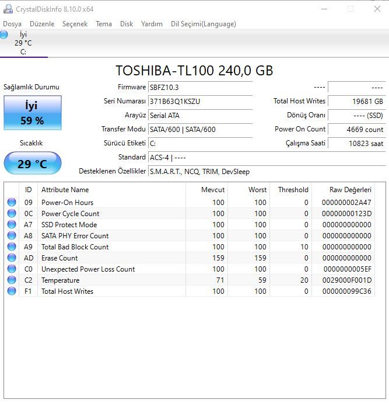The height and width of the screenshot is (403, 389).
Task: Select Unexpected Power Loss Count name
Action: 88,269
